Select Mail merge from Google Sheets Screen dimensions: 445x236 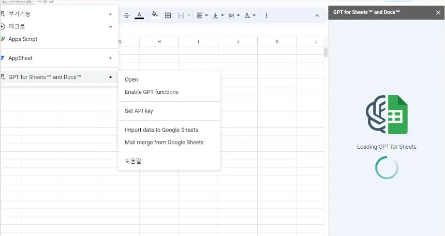[169, 143]
